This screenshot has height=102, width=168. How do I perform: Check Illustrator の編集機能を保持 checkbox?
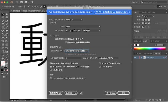[x=66, y=42]
